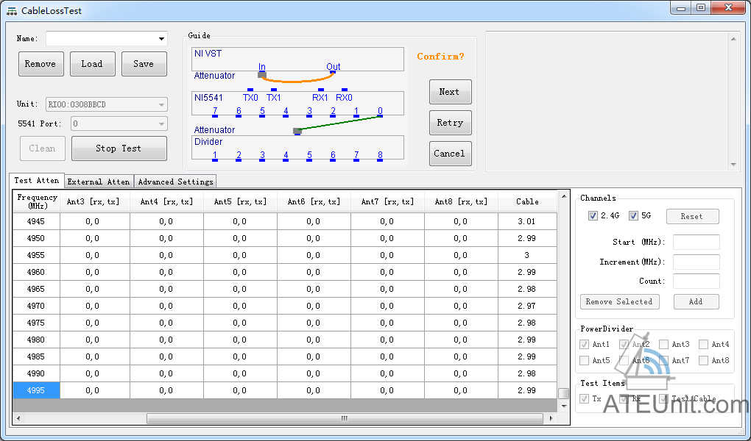This screenshot has height=441, width=751.
Task: Switch to the External Atten tab
Action: tap(99, 182)
